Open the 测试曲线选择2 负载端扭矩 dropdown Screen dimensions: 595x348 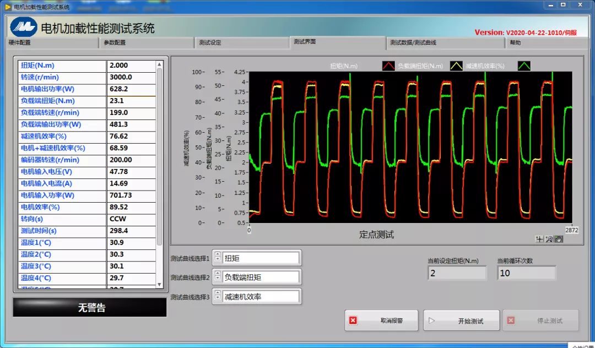click(261, 277)
